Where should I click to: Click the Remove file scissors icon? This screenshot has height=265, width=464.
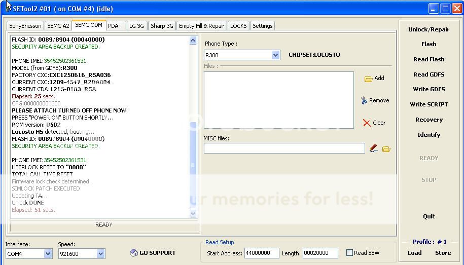pyautogui.click(x=364, y=100)
